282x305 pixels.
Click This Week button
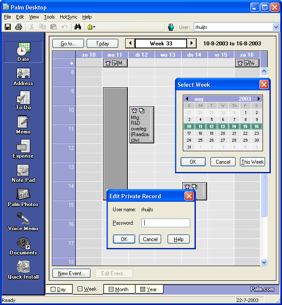coord(253,162)
